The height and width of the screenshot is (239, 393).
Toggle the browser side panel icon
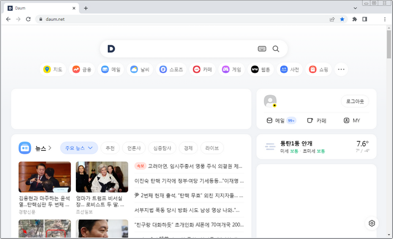(365, 19)
